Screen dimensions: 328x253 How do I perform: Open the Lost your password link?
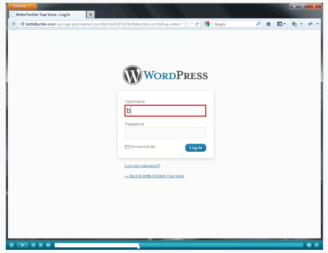click(x=142, y=166)
